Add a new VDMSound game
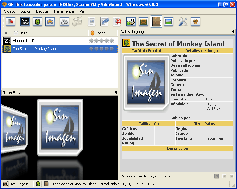Screen dimensions: 237x189 point(50,21)
